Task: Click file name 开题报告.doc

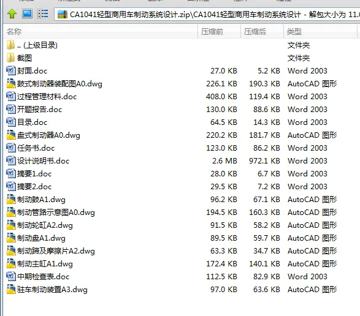Action: (x=39, y=110)
